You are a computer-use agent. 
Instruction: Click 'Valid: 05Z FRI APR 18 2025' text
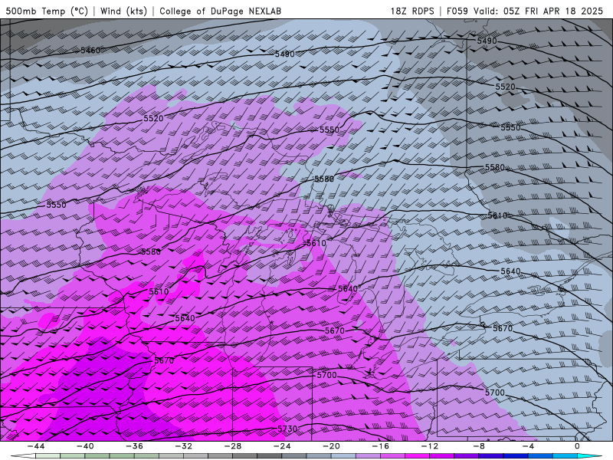click(x=539, y=11)
